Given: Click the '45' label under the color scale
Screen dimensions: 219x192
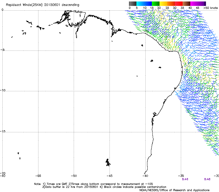Looking at the screenshot, I should tap(197, 8).
